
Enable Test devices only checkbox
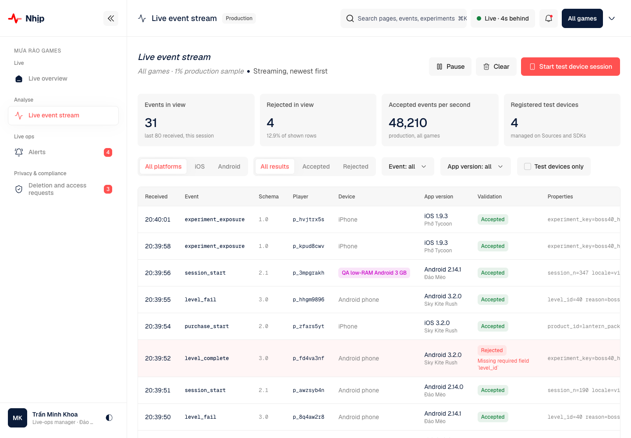pos(528,166)
